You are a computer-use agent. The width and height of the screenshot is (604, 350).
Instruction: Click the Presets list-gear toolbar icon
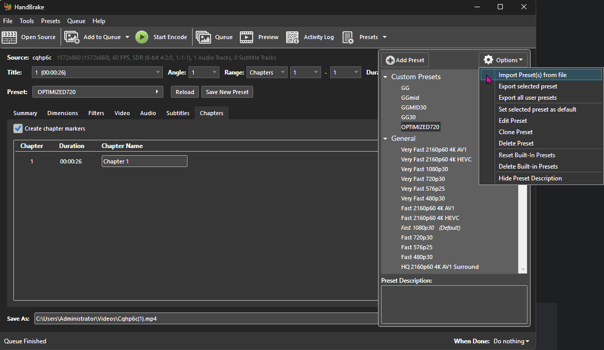[348, 38]
